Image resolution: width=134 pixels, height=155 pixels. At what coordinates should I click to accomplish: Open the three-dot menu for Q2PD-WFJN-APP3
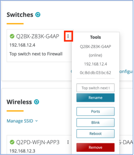68,142
